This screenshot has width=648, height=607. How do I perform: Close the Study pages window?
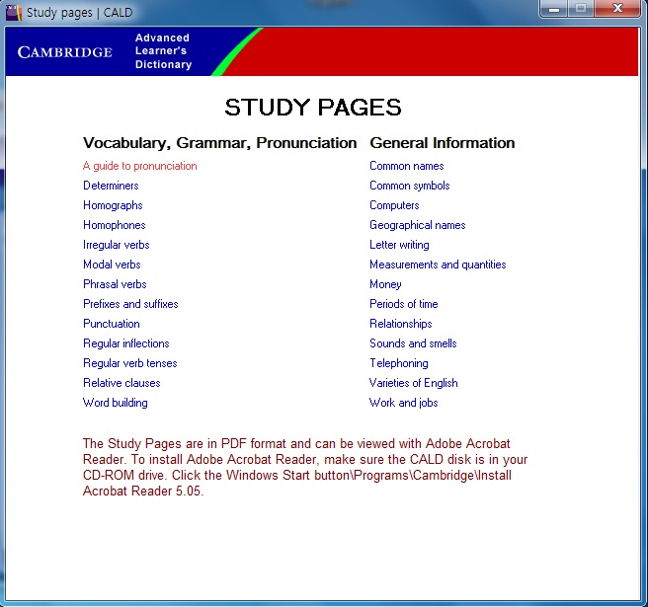pos(617,9)
